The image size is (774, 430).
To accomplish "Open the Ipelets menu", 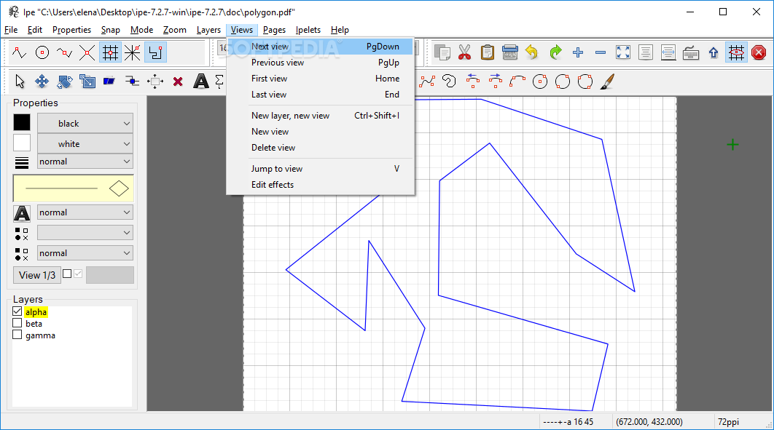I will point(308,30).
